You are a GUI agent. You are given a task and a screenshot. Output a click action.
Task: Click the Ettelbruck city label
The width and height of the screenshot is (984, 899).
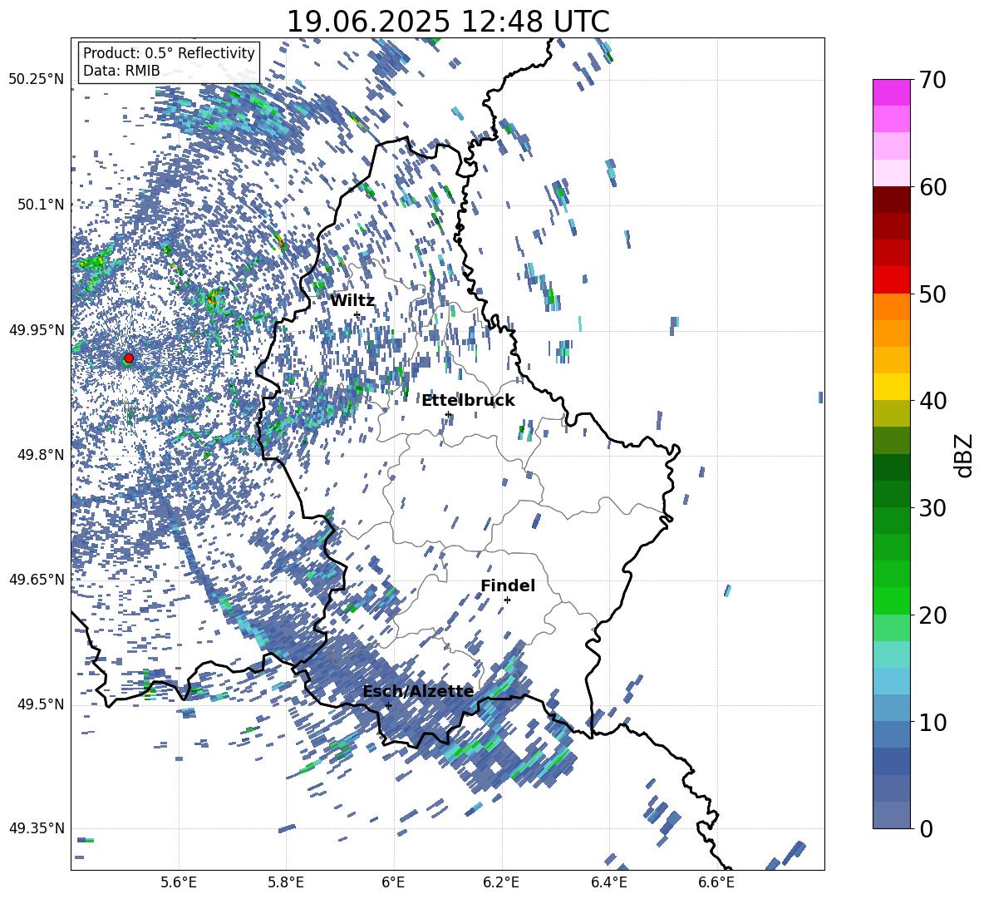pyautogui.click(x=468, y=401)
